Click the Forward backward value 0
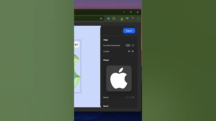 click(133, 46)
